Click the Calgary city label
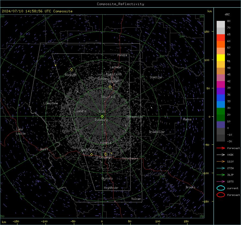The width and height of the screenshot is (241, 225). pyautogui.click(x=104, y=157)
